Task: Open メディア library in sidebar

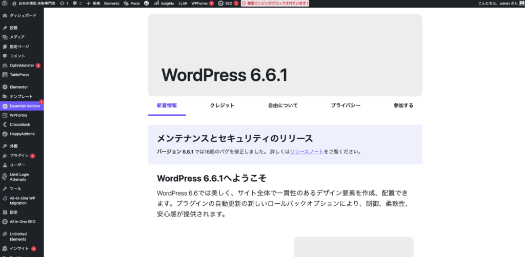Action: (22, 37)
